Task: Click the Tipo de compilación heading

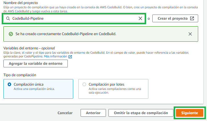Action: click(x=20, y=75)
